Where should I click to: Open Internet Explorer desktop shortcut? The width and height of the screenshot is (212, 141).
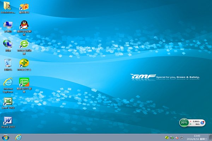pyautogui.click(x=8, y=83)
